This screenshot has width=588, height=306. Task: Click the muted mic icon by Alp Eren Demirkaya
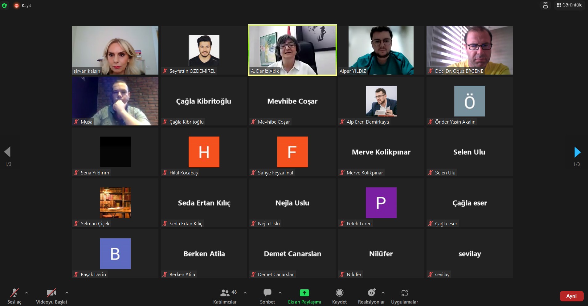pyautogui.click(x=342, y=122)
